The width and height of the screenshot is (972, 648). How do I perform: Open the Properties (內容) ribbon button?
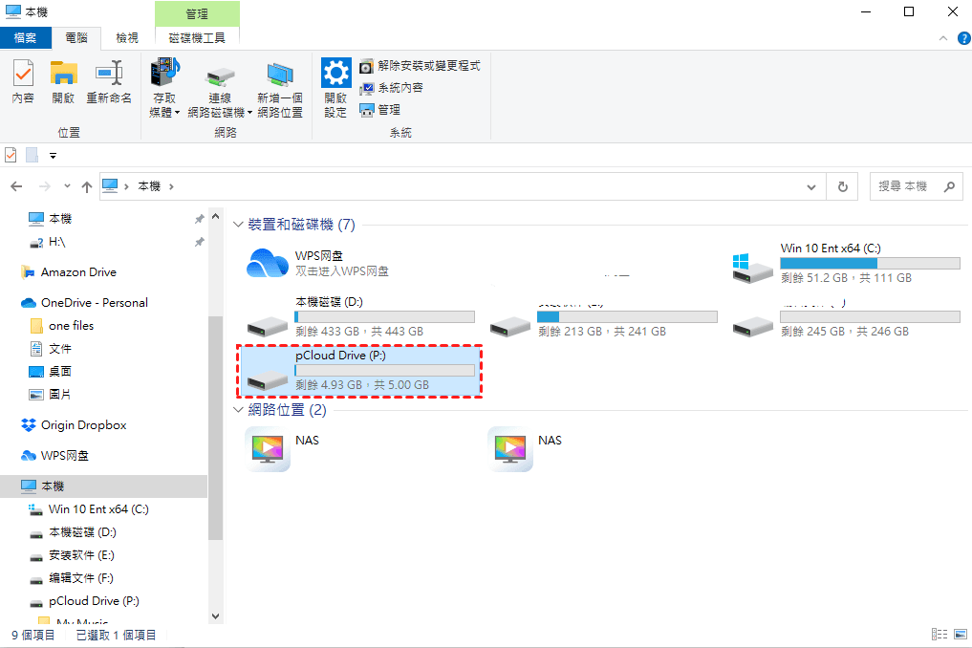pyautogui.click(x=23, y=81)
